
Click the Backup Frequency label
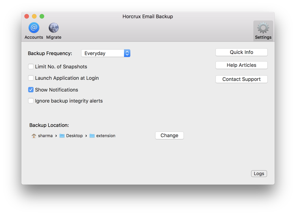point(50,54)
